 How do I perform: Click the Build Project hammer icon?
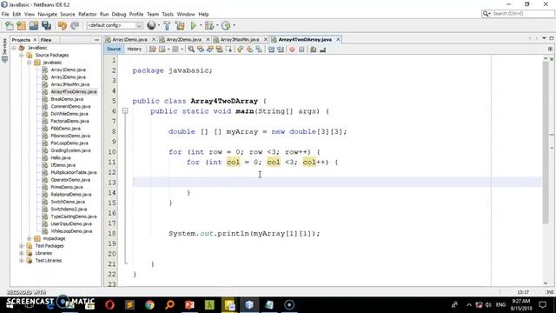(x=167, y=25)
